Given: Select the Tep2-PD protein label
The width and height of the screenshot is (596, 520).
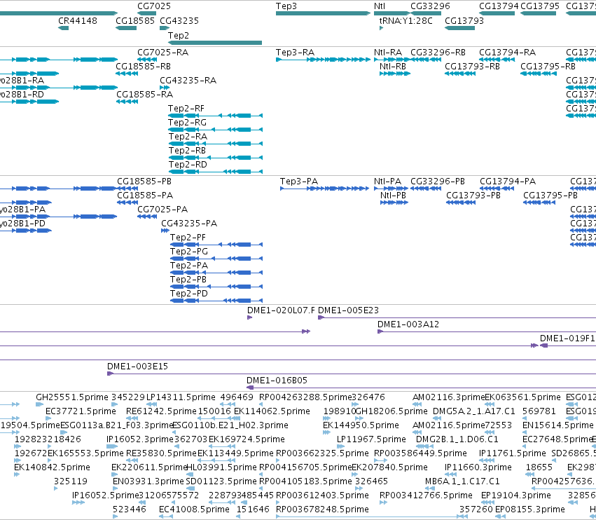Looking at the screenshot, I should 189,293.
